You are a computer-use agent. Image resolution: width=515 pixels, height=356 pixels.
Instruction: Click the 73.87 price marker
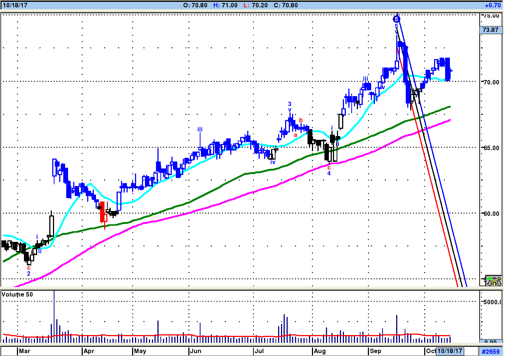click(491, 30)
